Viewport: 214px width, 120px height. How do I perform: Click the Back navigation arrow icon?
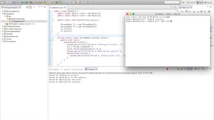point(86,2)
